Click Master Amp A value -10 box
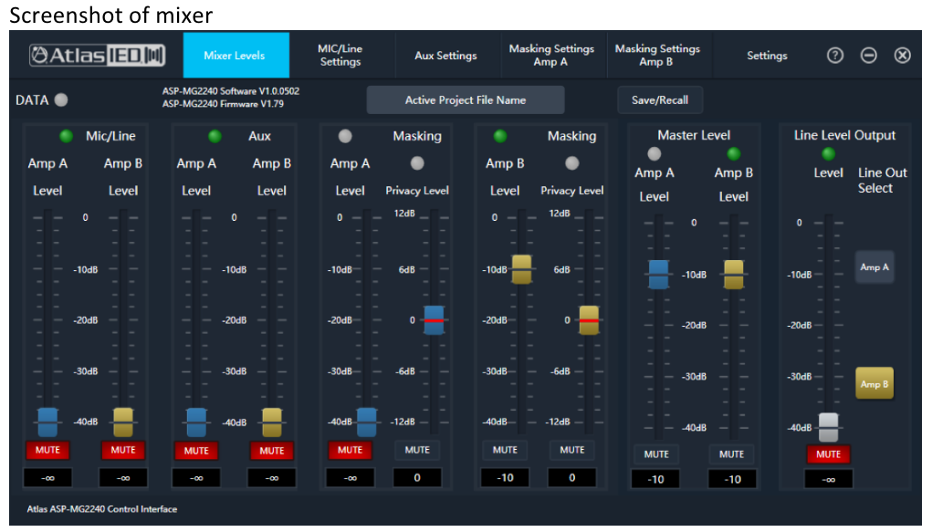This screenshot has width=932, height=532. (x=655, y=479)
